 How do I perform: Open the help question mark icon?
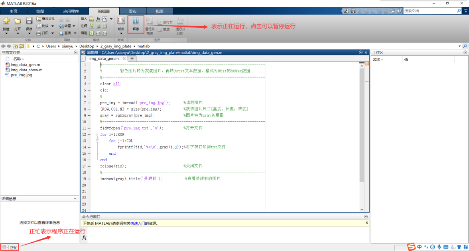pos(399,11)
